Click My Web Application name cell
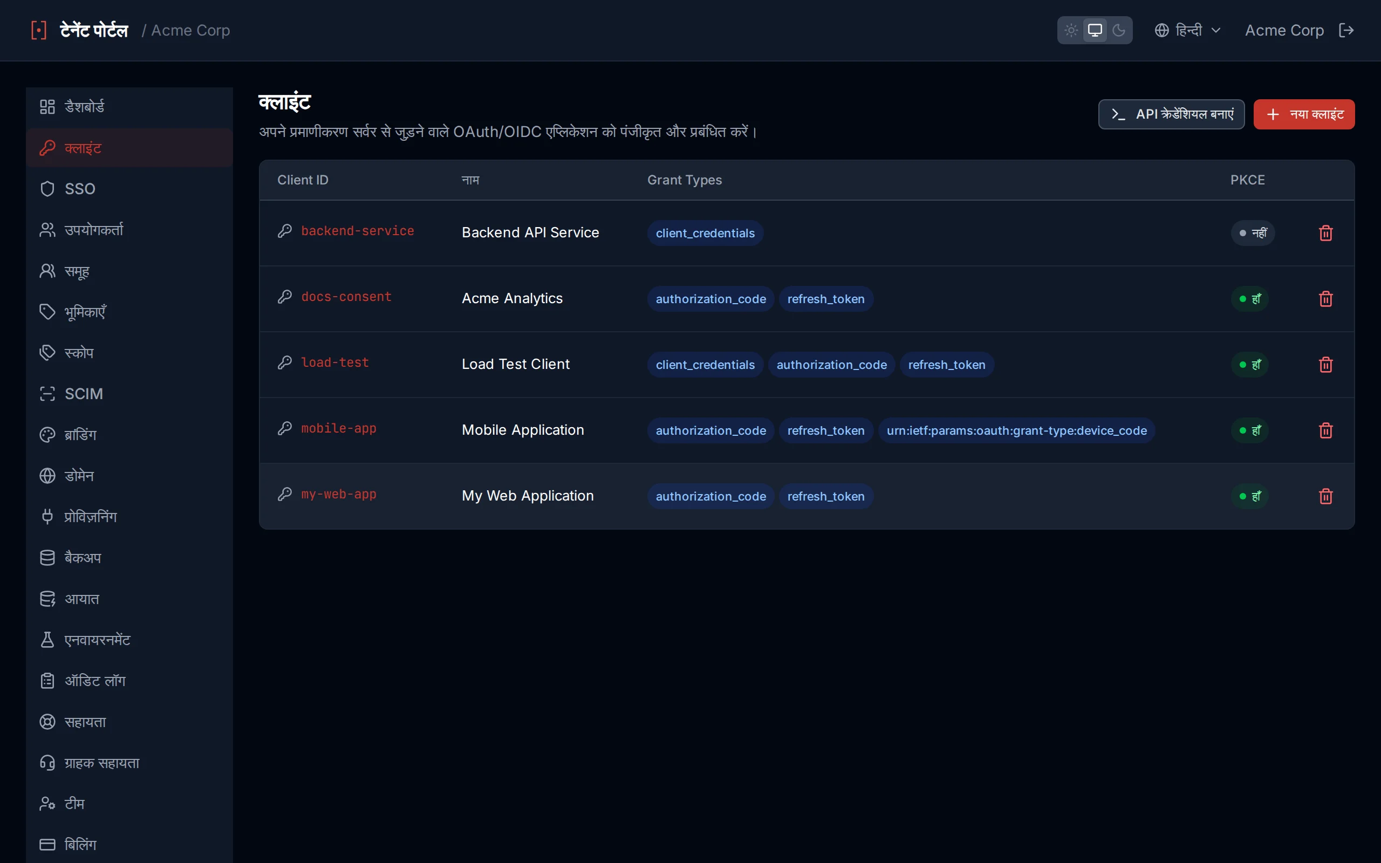The image size is (1381, 863). click(527, 496)
